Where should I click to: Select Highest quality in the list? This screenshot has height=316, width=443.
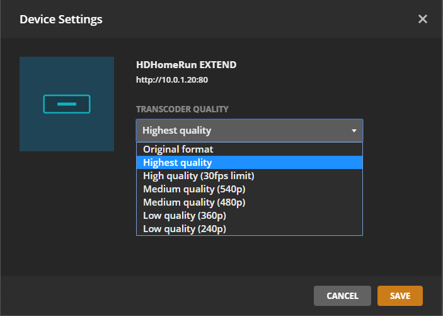pyautogui.click(x=250, y=162)
